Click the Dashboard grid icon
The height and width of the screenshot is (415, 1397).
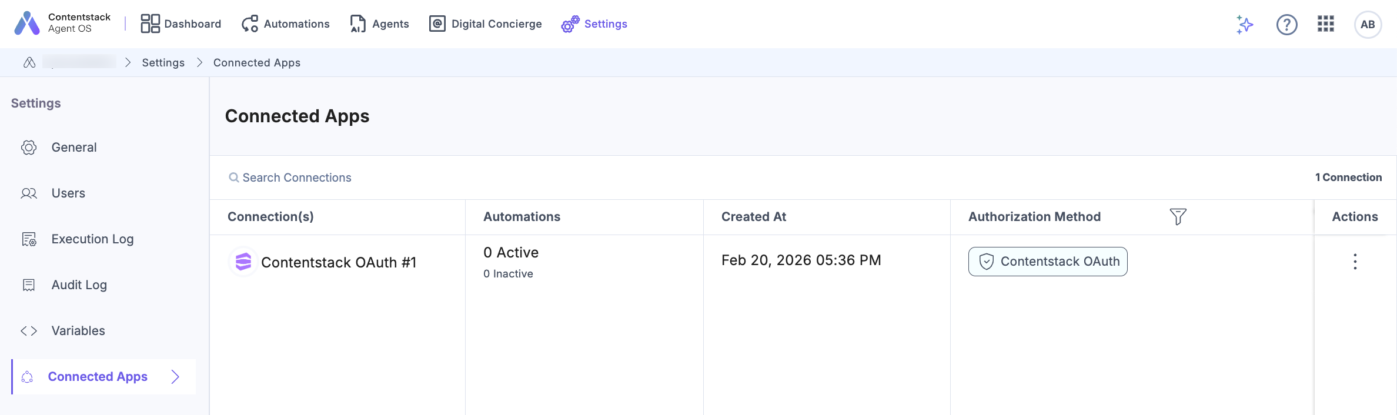click(150, 24)
